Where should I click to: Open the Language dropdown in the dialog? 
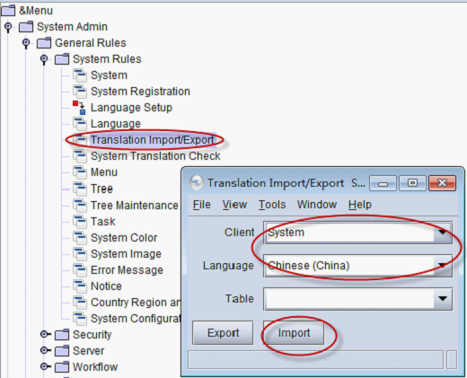(443, 266)
